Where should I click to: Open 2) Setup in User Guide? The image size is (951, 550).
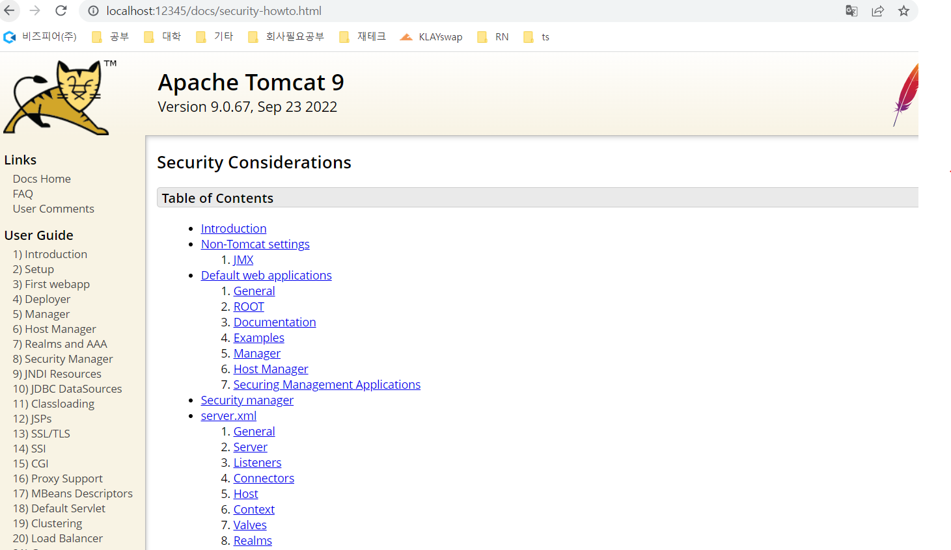pyautogui.click(x=33, y=269)
